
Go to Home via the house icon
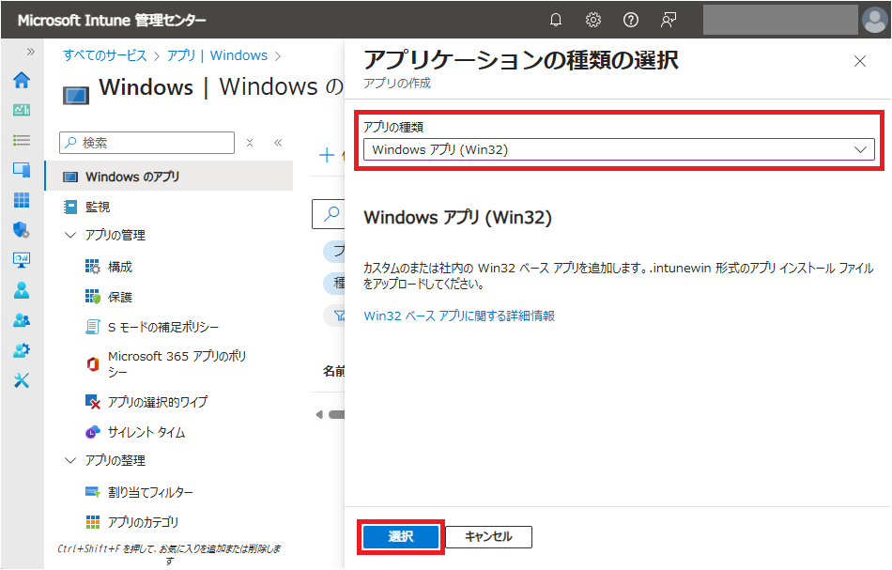22,80
